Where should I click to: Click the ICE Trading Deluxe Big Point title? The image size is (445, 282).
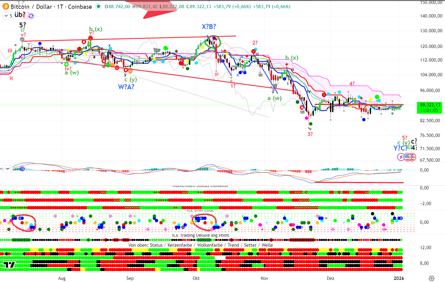click(x=200, y=235)
